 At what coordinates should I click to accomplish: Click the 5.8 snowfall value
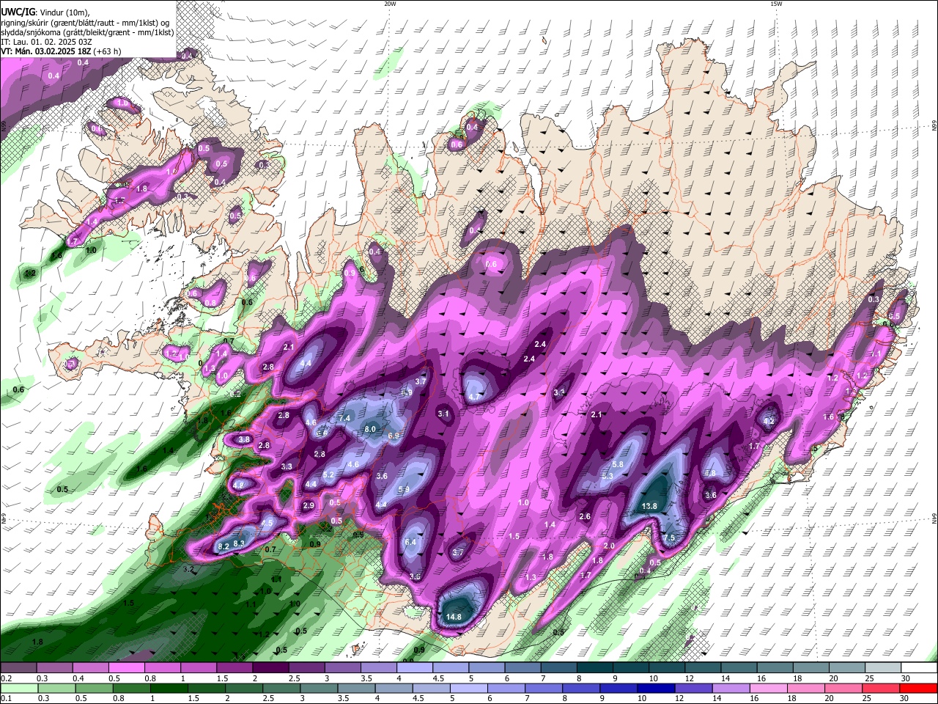[618, 465]
